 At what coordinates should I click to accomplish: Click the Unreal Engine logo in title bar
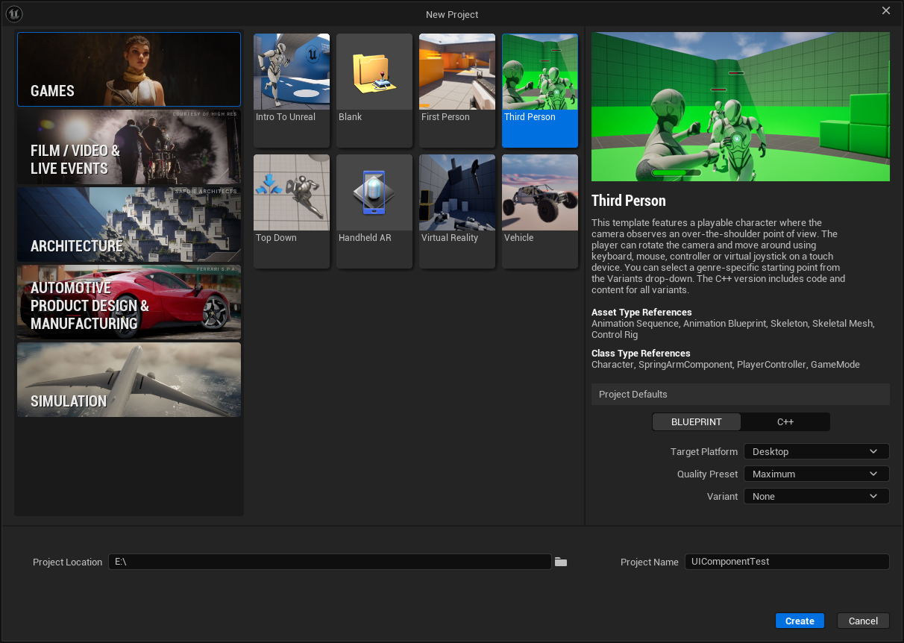coord(13,13)
